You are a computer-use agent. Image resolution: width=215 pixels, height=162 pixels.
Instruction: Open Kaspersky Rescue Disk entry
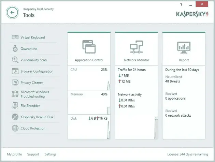(37, 117)
